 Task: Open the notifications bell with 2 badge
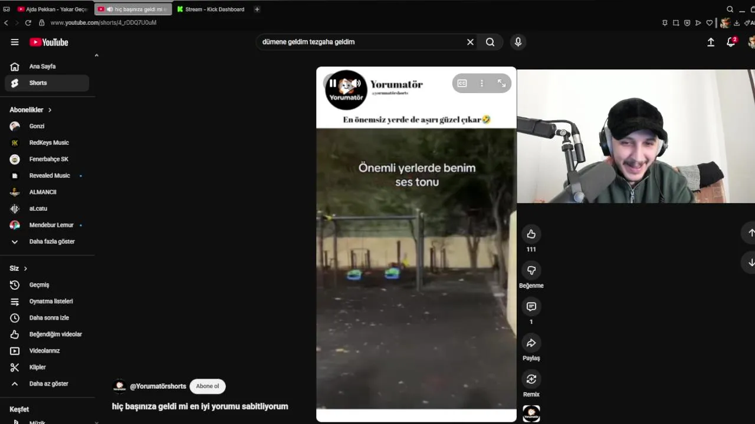[x=731, y=42]
